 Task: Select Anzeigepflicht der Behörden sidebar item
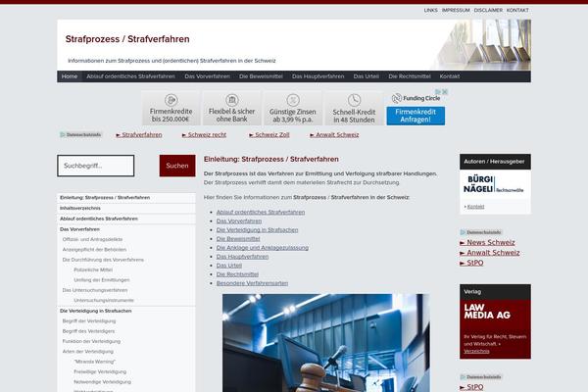[94, 250]
